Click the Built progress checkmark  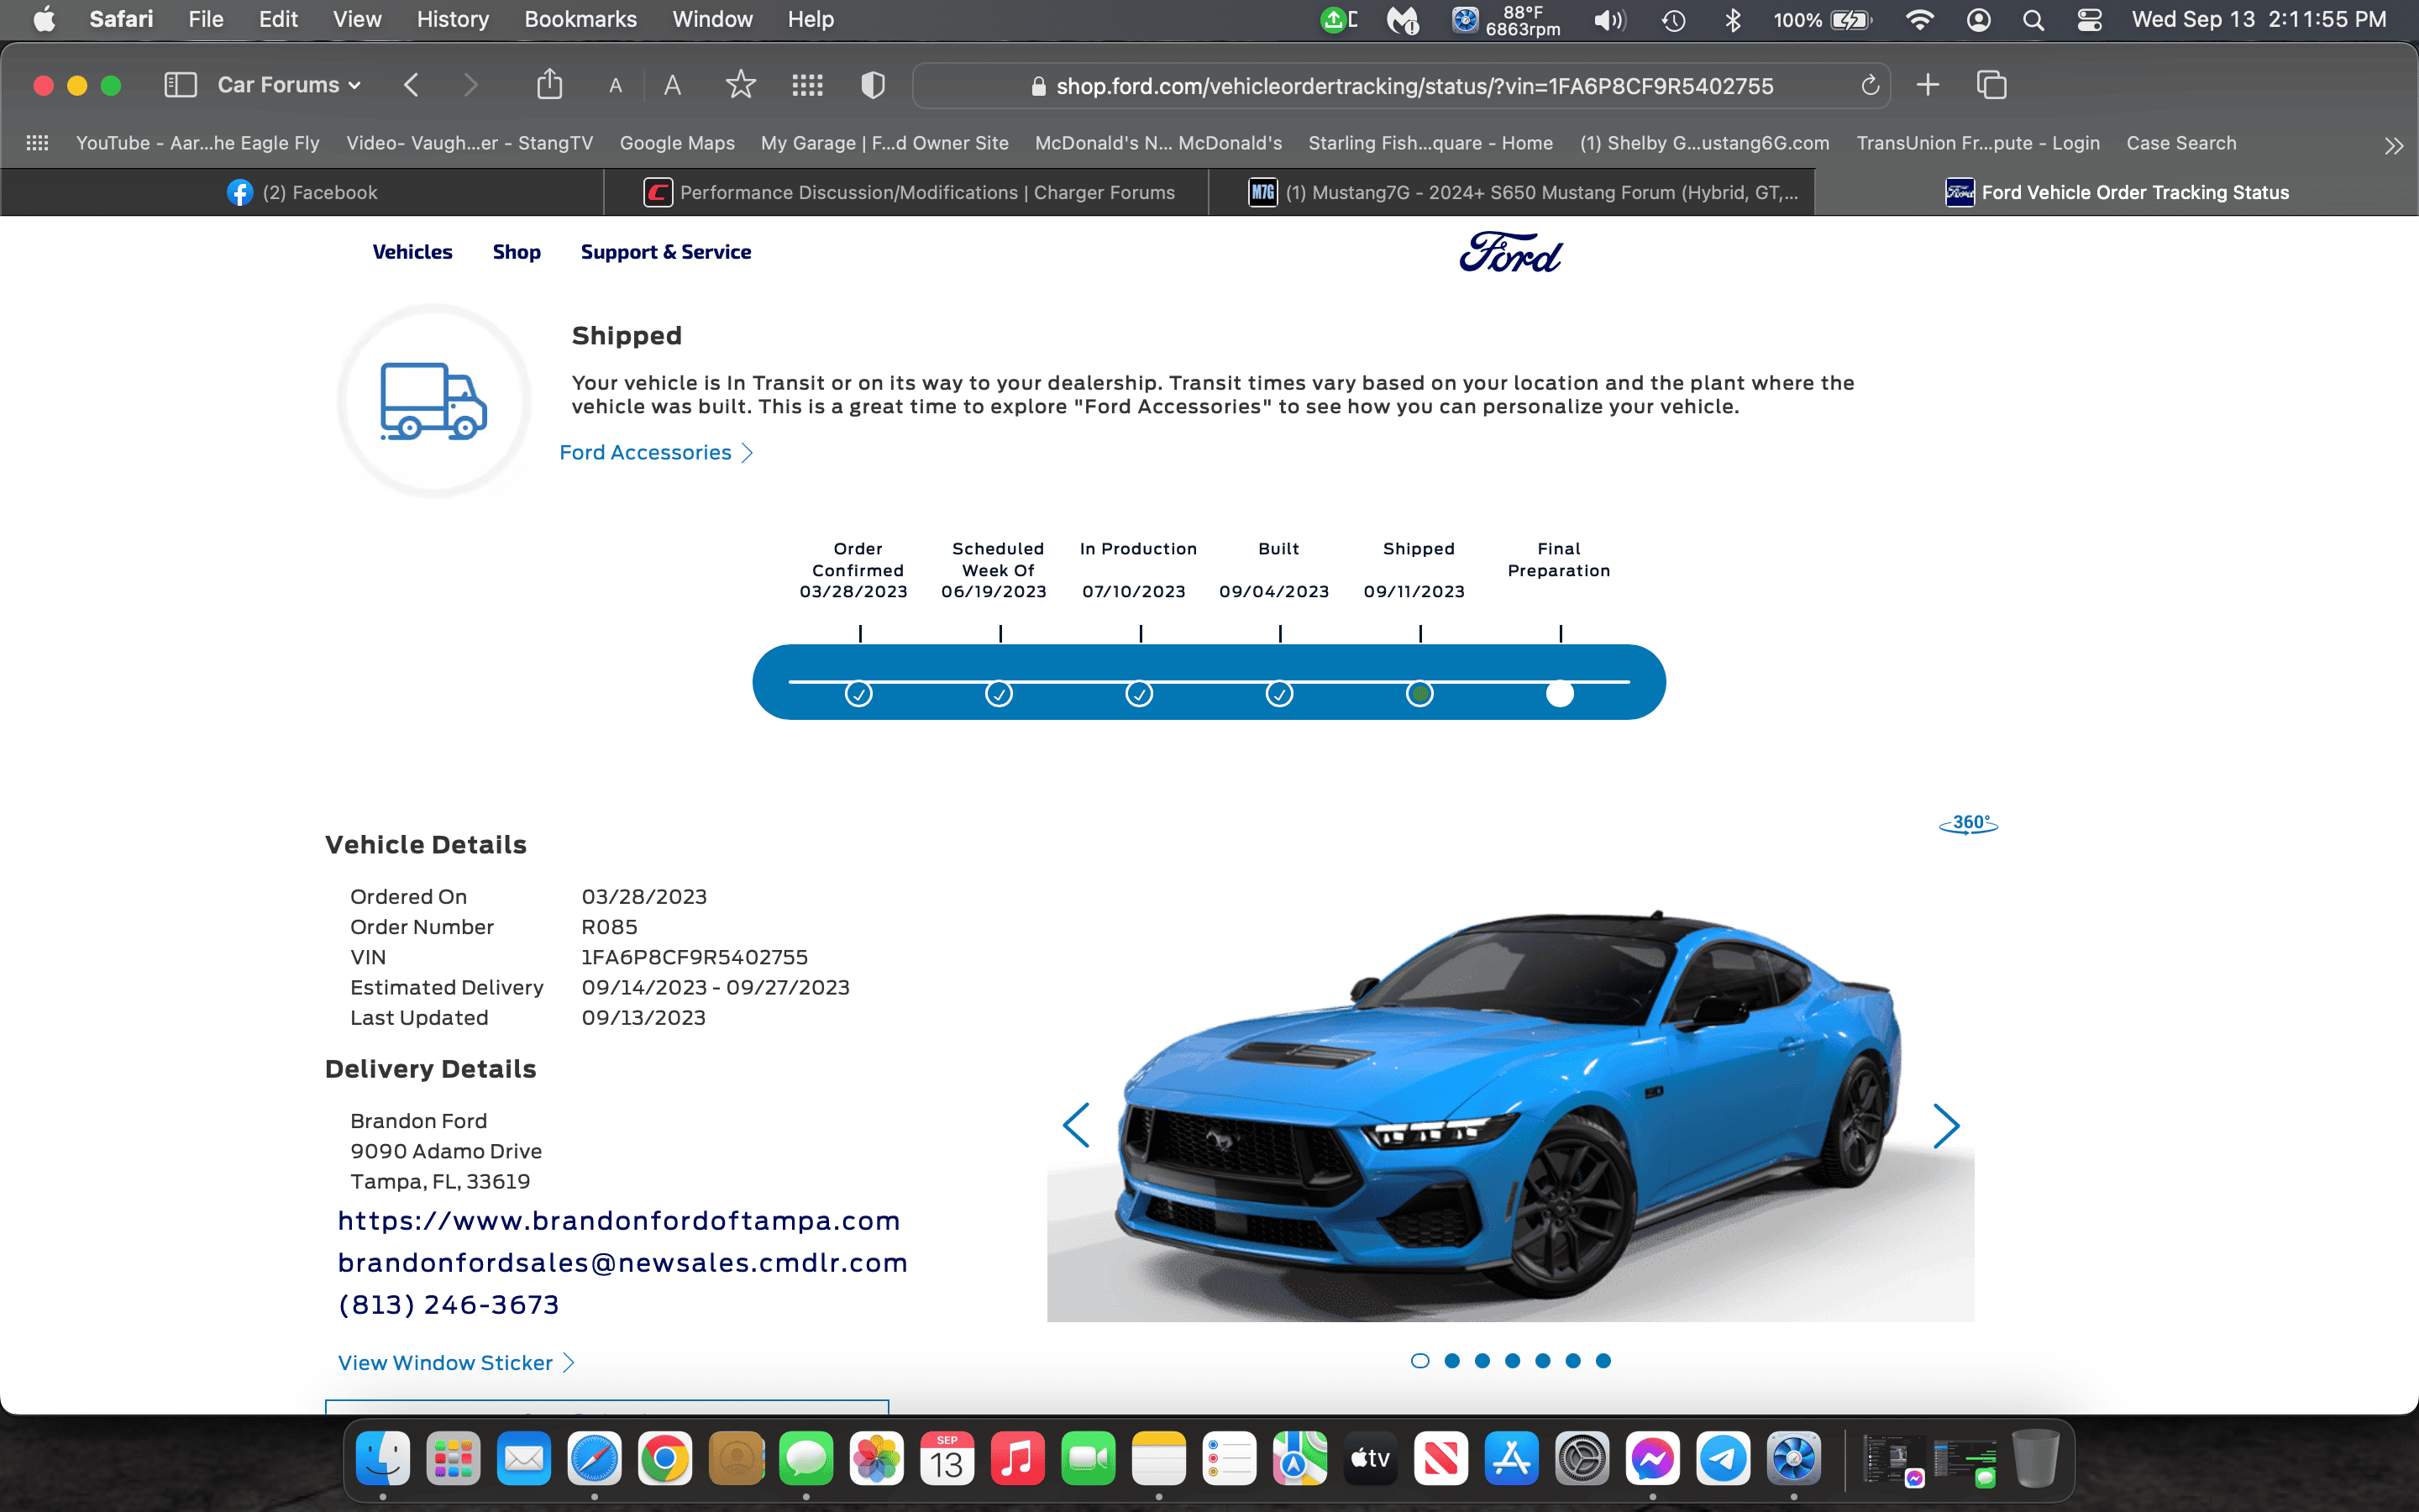(x=1279, y=693)
